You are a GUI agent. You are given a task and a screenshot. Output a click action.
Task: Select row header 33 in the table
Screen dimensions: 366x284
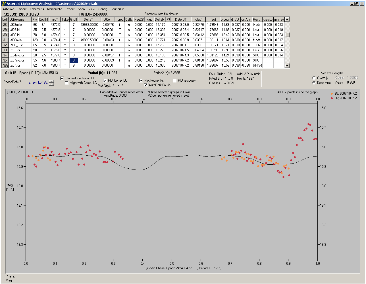pyautogui.click(x=5, y=50)
